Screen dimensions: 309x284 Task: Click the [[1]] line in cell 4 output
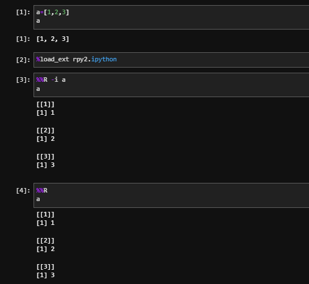click(x=45, y=215)
